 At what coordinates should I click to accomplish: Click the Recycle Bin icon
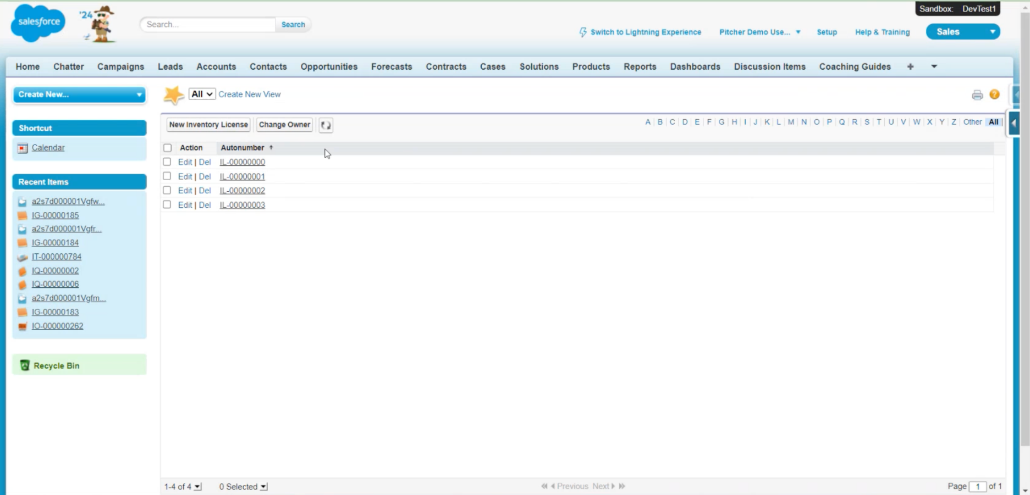pyautogui.click(x=25, y=365)
